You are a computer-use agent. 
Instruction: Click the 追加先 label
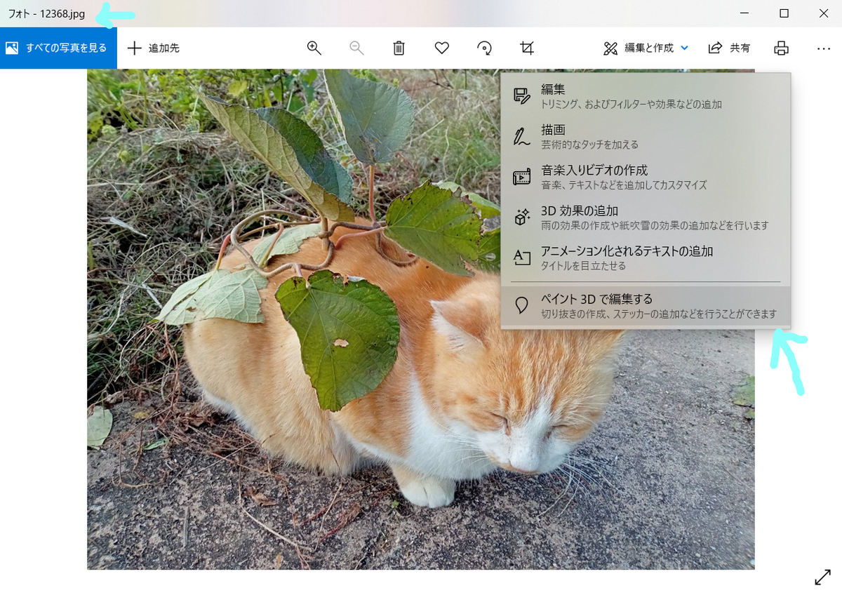[164, 48]
